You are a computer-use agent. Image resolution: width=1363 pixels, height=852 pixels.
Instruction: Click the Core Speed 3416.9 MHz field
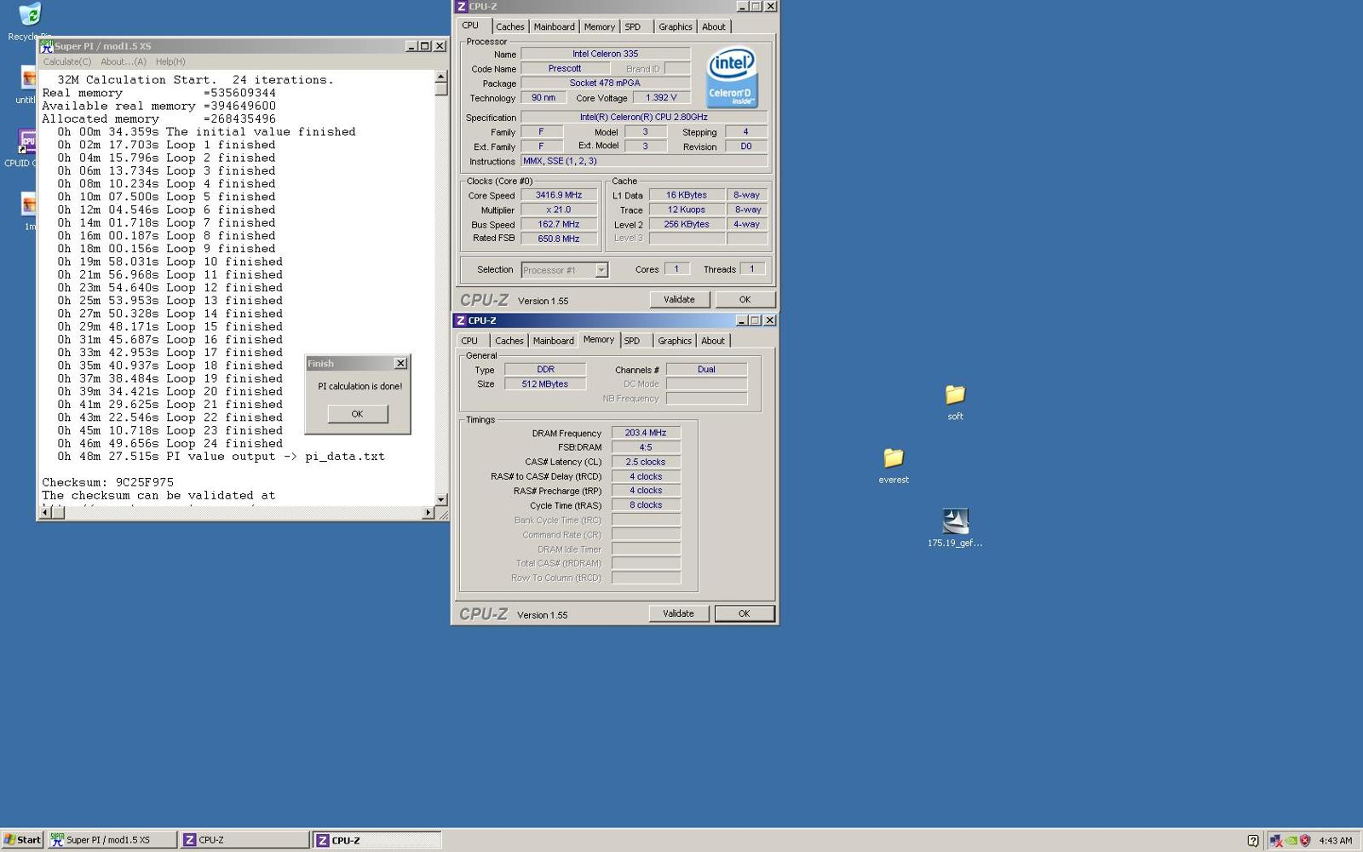[559, 195]
